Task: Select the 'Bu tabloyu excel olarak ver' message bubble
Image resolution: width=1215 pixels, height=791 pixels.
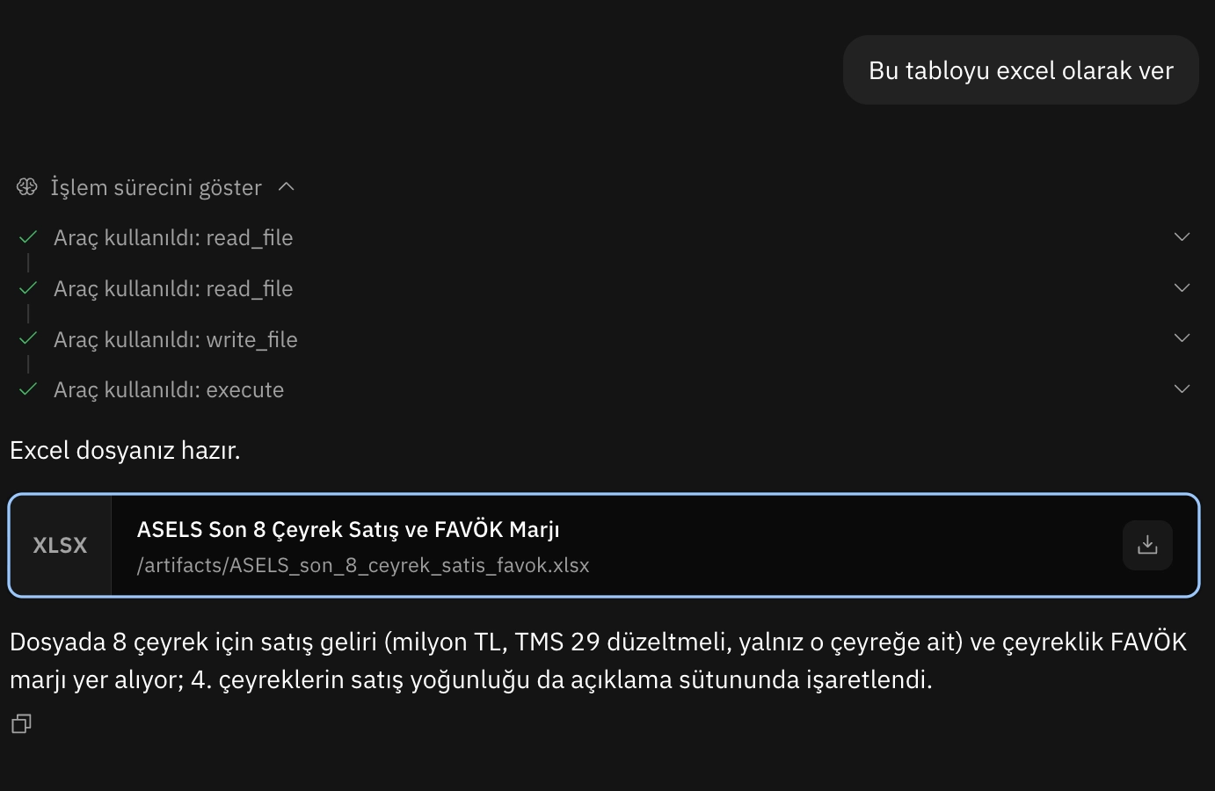Action: tap(1021, 70)
